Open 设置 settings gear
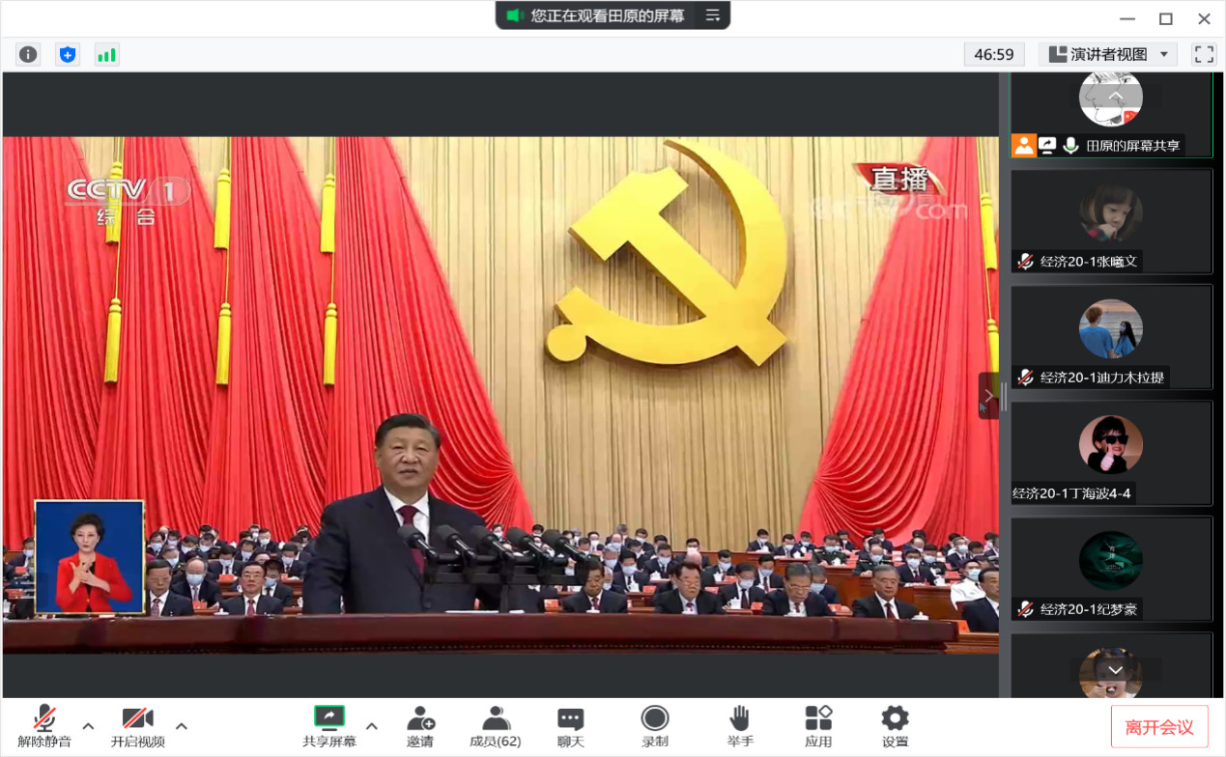 click(895, 726)
